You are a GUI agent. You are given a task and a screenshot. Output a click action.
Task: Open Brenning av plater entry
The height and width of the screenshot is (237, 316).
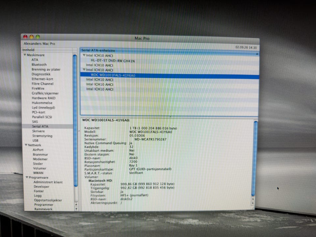[46, 69]
